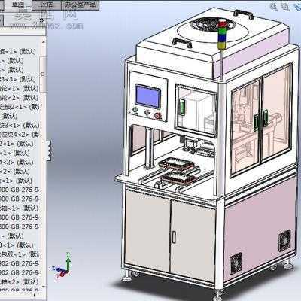Click the Zoom to Area magnifier icon
This screenshot has height=301, width=301.
(x=286, y=7)
